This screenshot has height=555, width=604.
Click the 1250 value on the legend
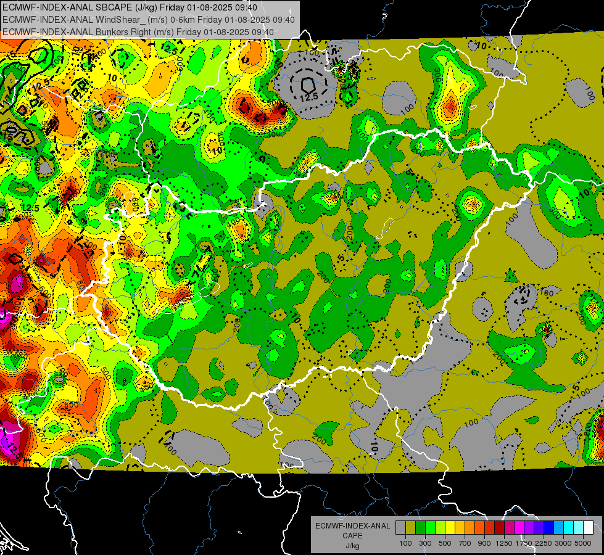[504, 543]
